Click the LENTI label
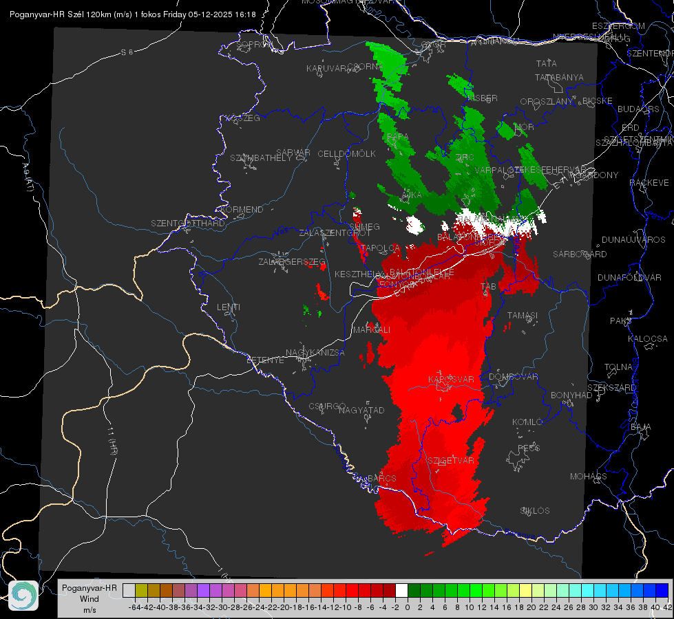Image resolution: width=674 pixels, height=619 pixels. (x=229, y=307)
